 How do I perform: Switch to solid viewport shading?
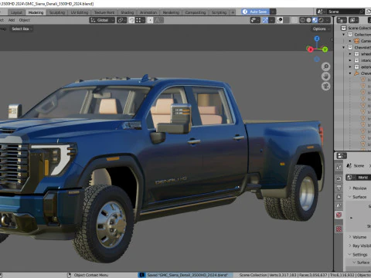pos(308,20)
